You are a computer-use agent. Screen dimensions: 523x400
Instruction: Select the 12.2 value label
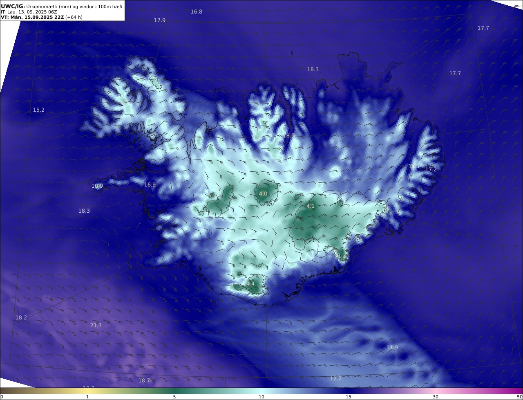(x=336, y=378)
